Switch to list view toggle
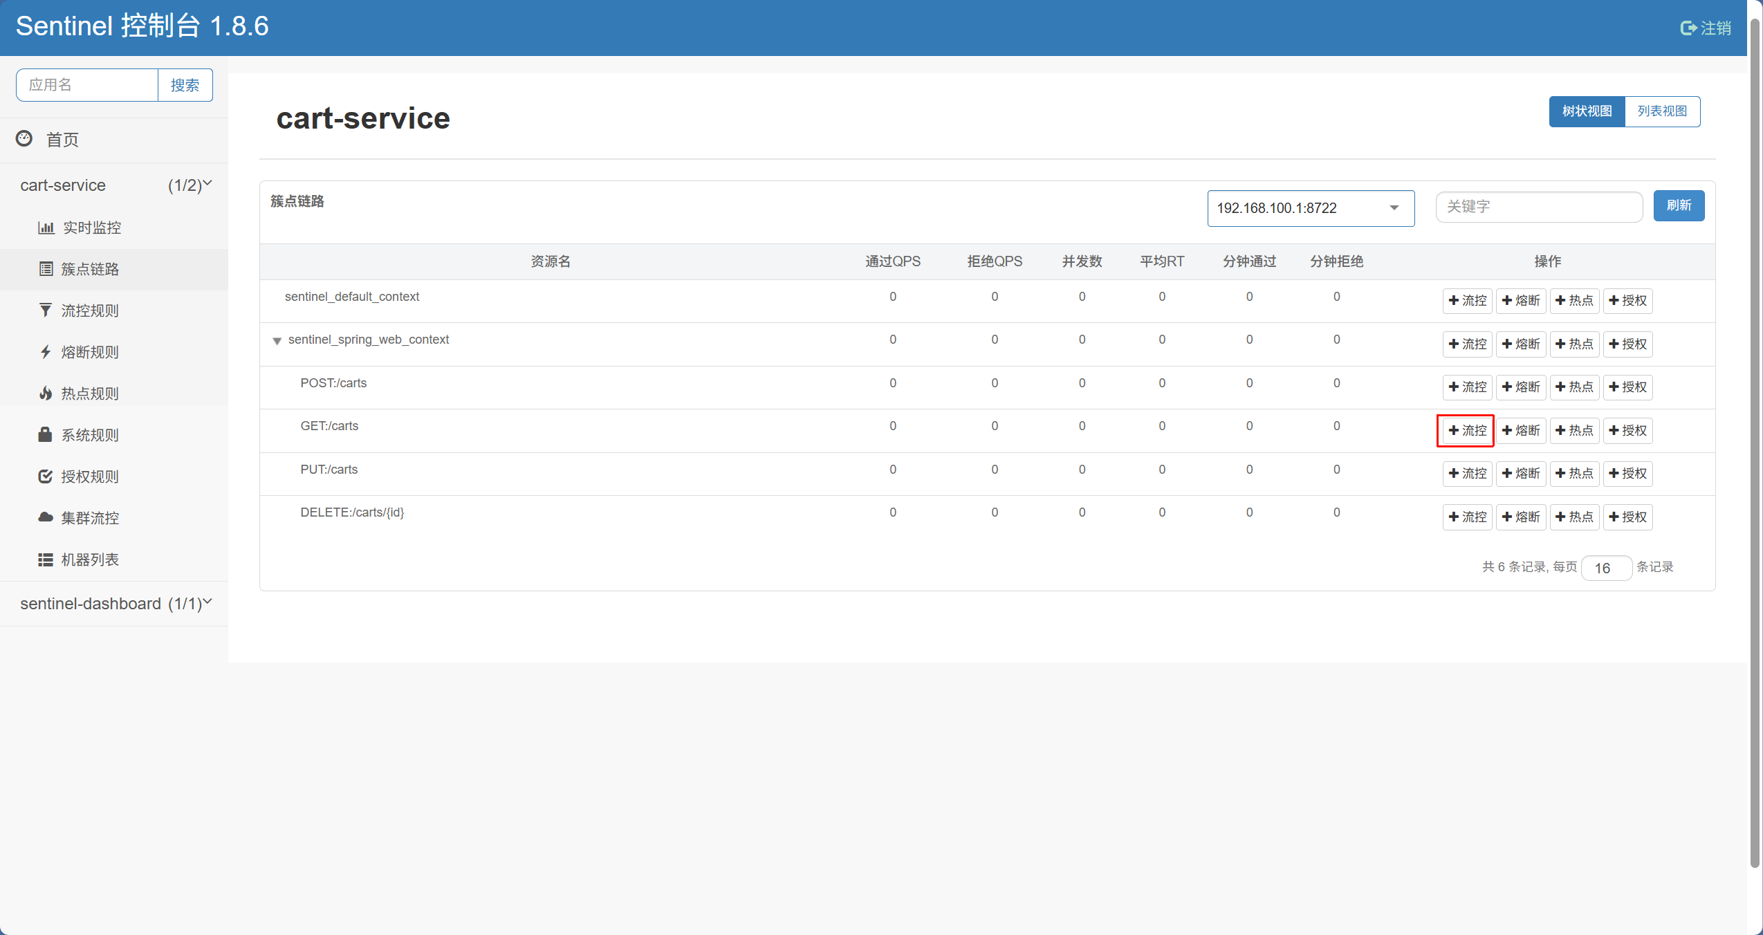1763x935 pixels. 1662,111
